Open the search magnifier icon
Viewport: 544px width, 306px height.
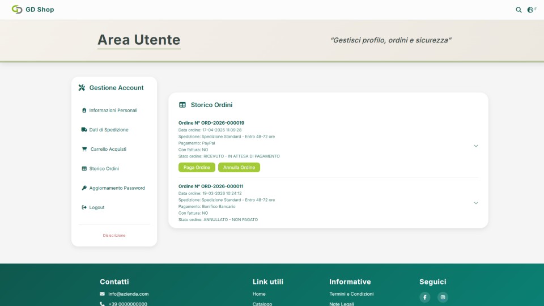click(x=518, y=10)
